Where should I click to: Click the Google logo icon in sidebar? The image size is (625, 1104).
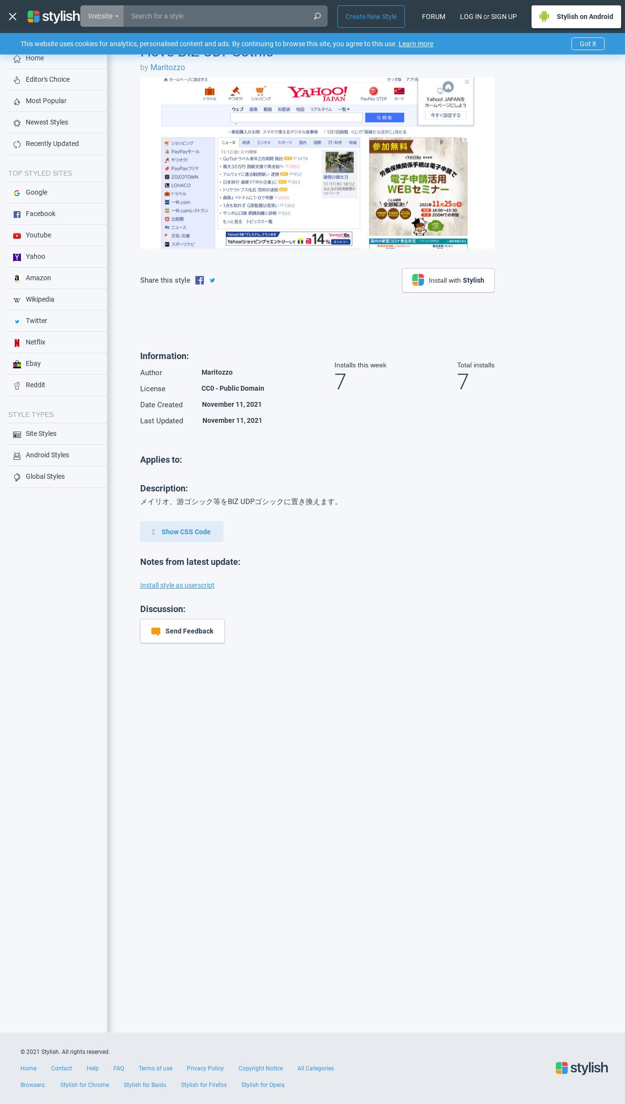coord(17,193)
